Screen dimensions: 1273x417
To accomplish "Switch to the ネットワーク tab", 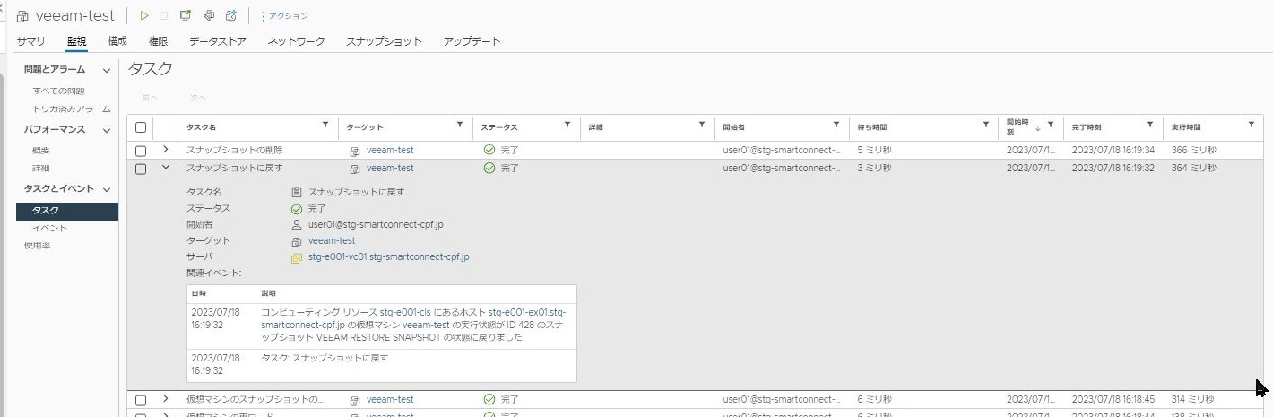I will [x=296, y=41].
